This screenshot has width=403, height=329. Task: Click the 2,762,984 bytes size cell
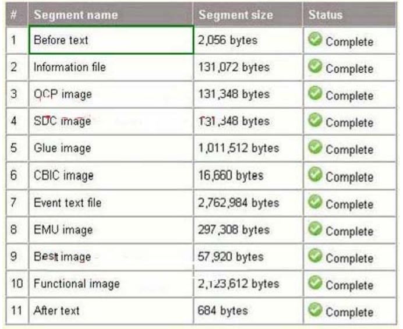(x=248, y=203)
